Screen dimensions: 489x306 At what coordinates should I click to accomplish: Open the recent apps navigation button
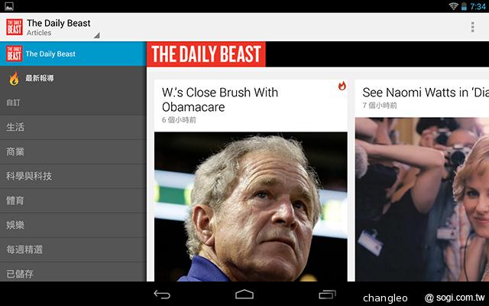pos(327,294)
